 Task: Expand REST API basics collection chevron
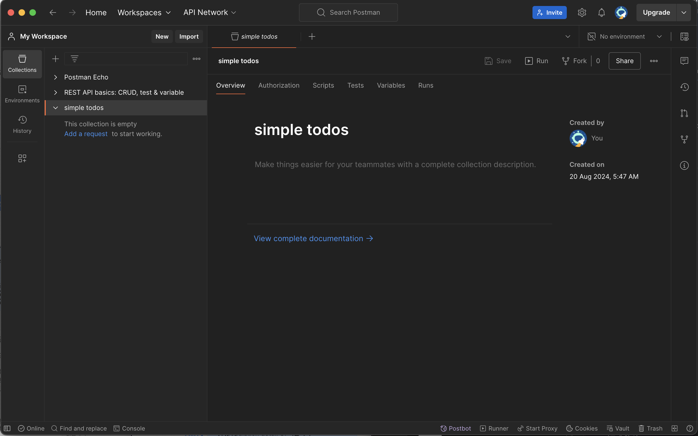tap(56, 92)
